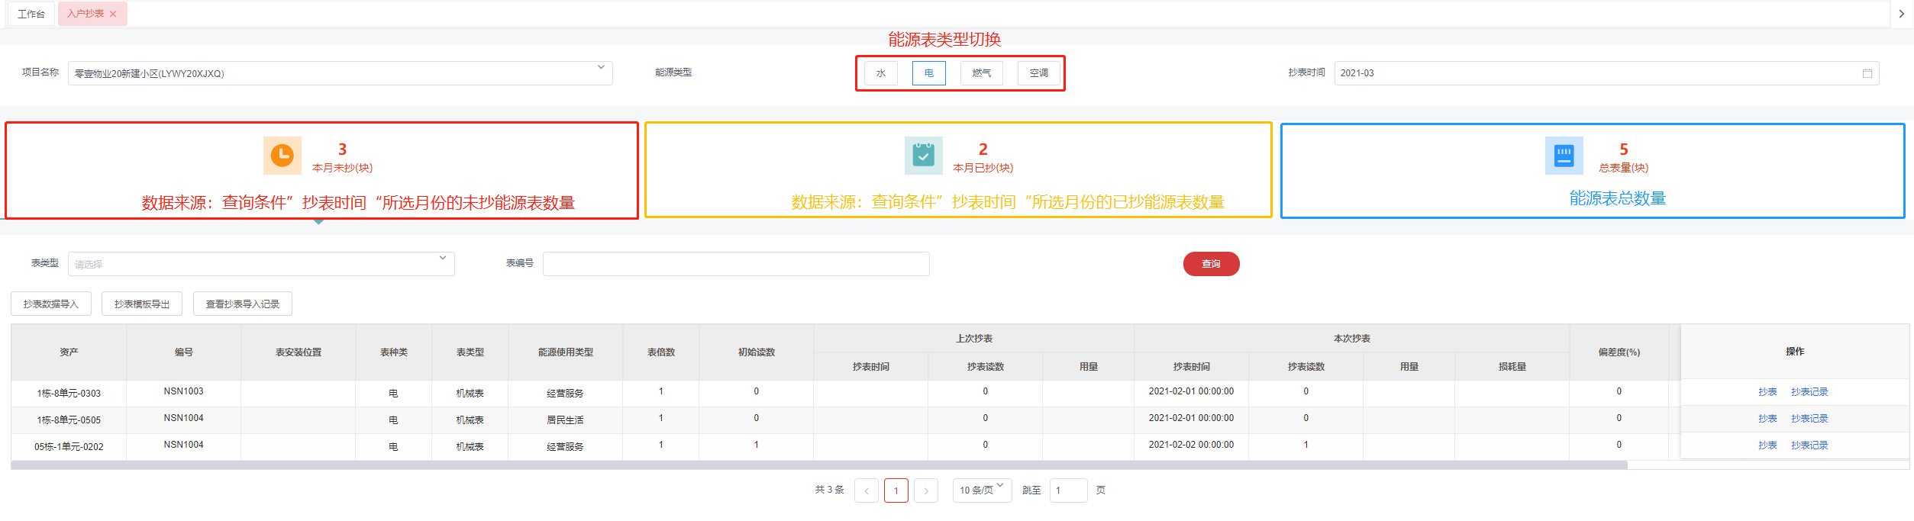Viewport: 1914px width, 521px height.
Task: Select the 空调 energy type
Action: pos(1038,73)
